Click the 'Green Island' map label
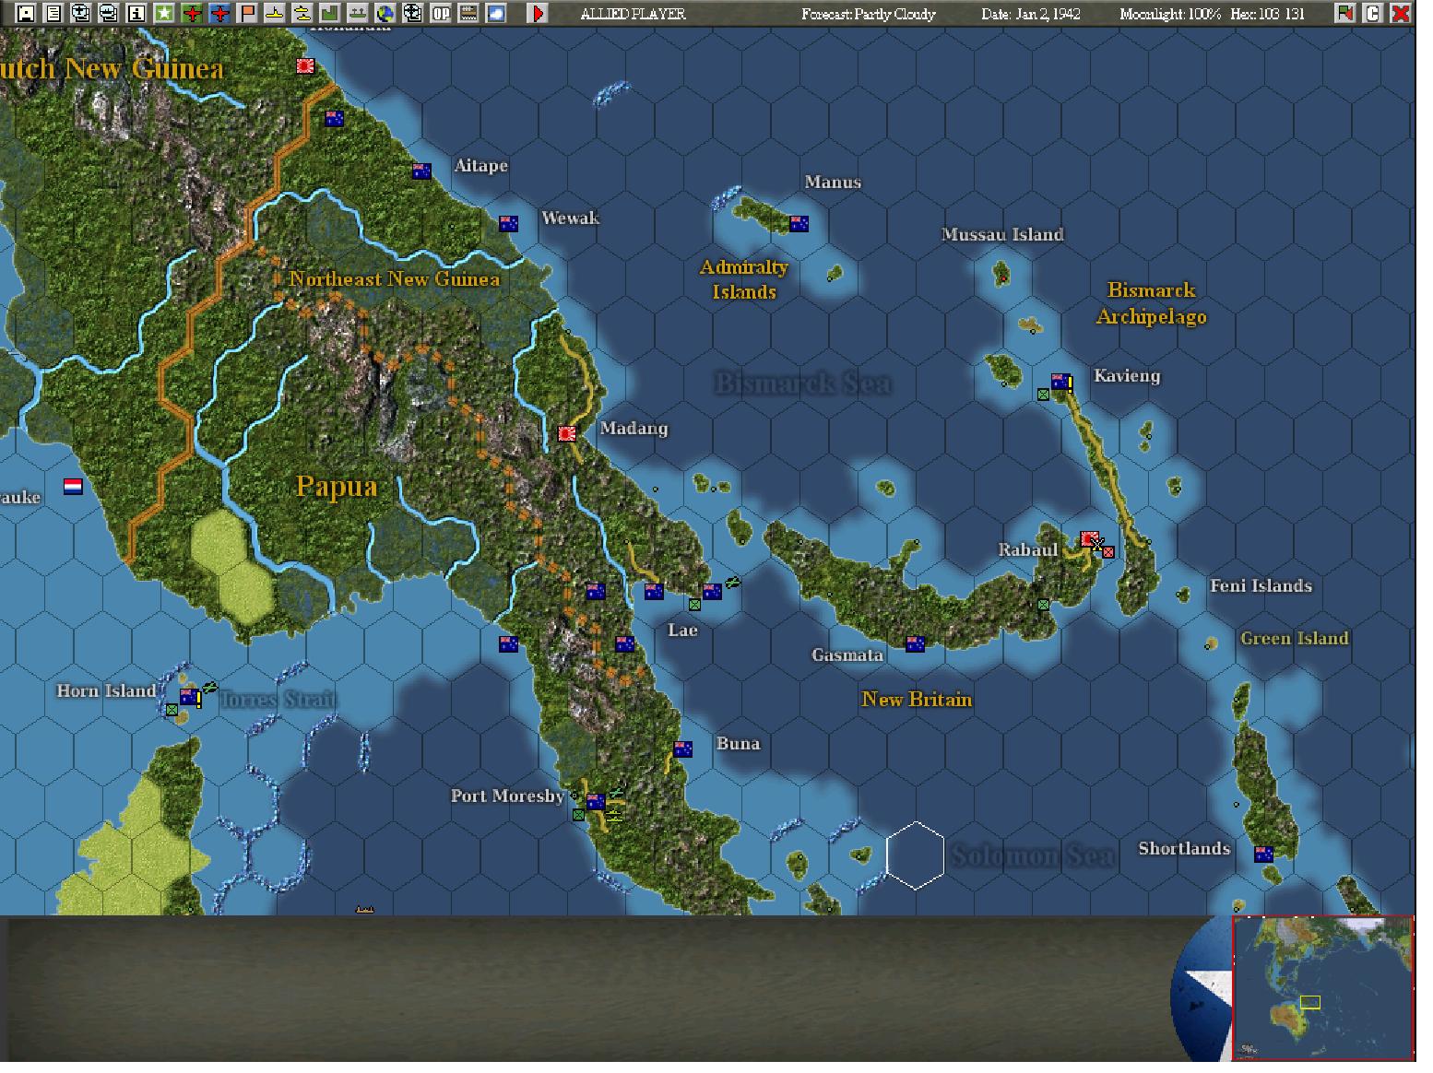 [1294, 638]
